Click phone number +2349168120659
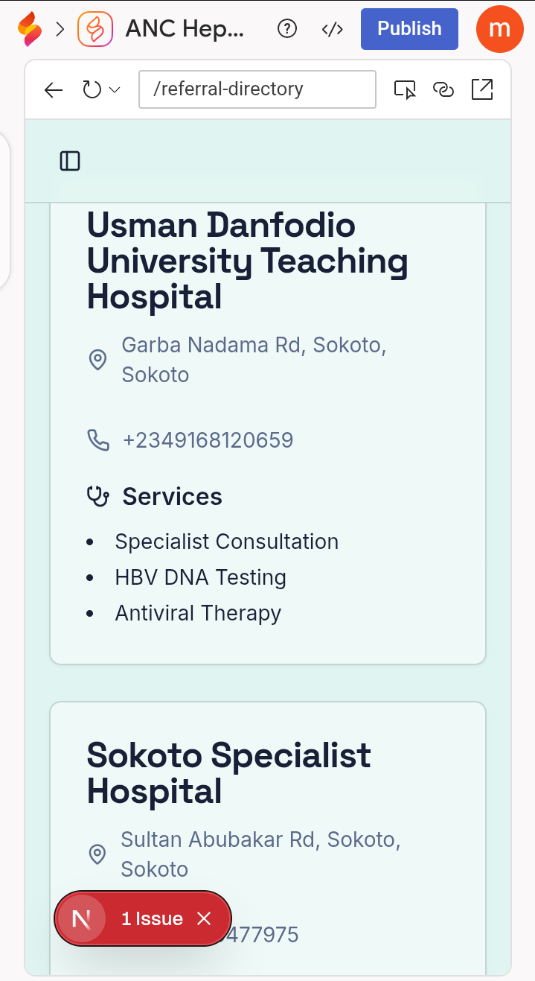The height and width of the screenshot is (981, 535). click(x=208, y=440)
